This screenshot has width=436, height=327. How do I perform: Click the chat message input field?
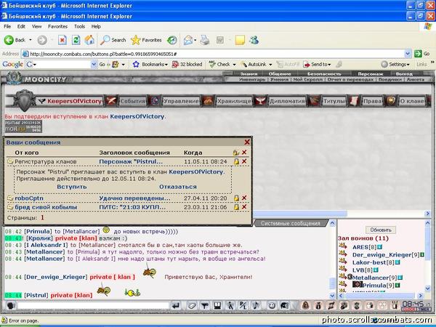click(93, 306)
